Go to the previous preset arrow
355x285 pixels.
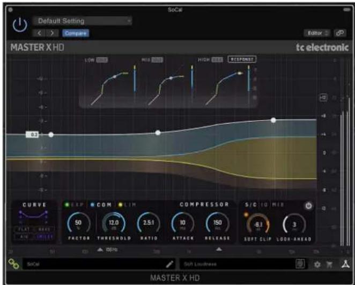[39, 33]
